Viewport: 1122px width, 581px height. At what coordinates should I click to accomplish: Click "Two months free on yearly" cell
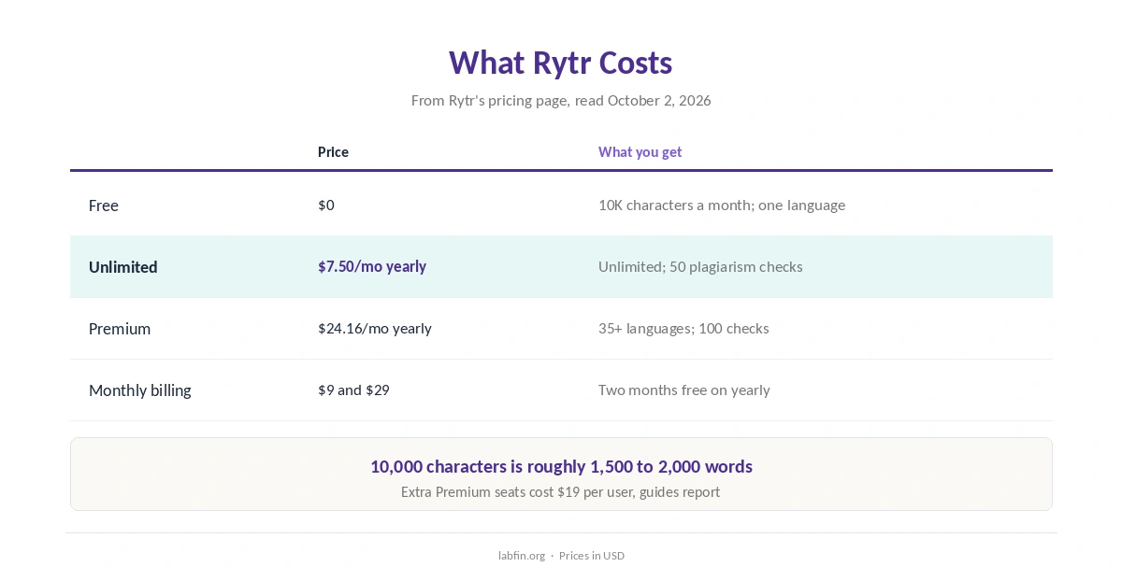point(684,390)
